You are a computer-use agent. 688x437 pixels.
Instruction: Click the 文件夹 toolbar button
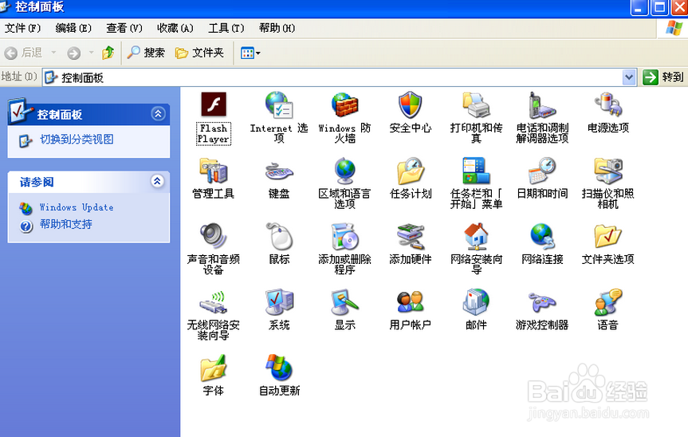[x=199, y=53]
